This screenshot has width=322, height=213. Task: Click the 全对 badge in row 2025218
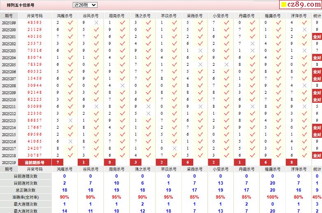(317, 155)
